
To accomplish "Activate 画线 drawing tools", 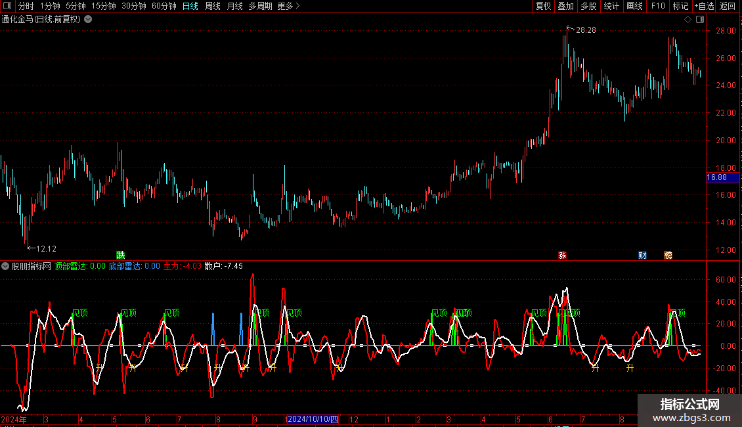I will [634, 6].
